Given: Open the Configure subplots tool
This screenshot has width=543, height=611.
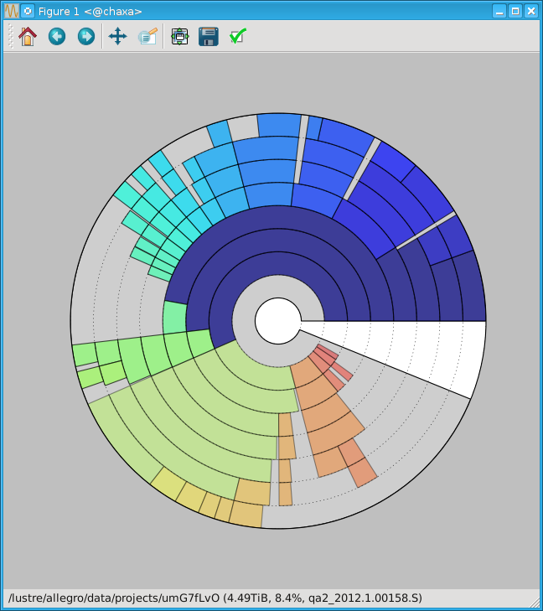Looking at the screenshot, I should point(179,37).
